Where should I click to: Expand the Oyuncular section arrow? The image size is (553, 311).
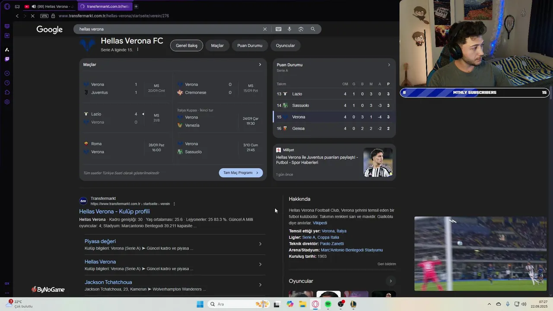coord(391,281)
